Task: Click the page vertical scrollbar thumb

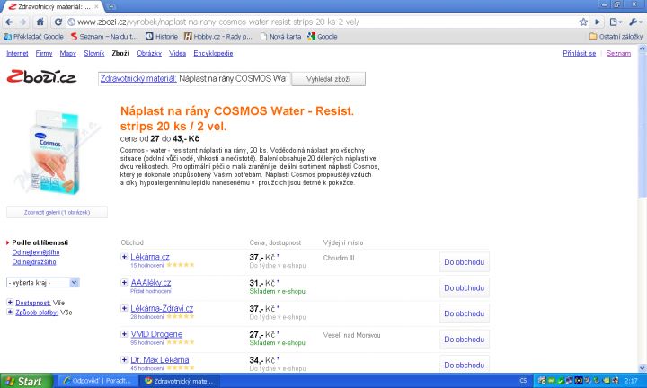Action: (642, 125)
